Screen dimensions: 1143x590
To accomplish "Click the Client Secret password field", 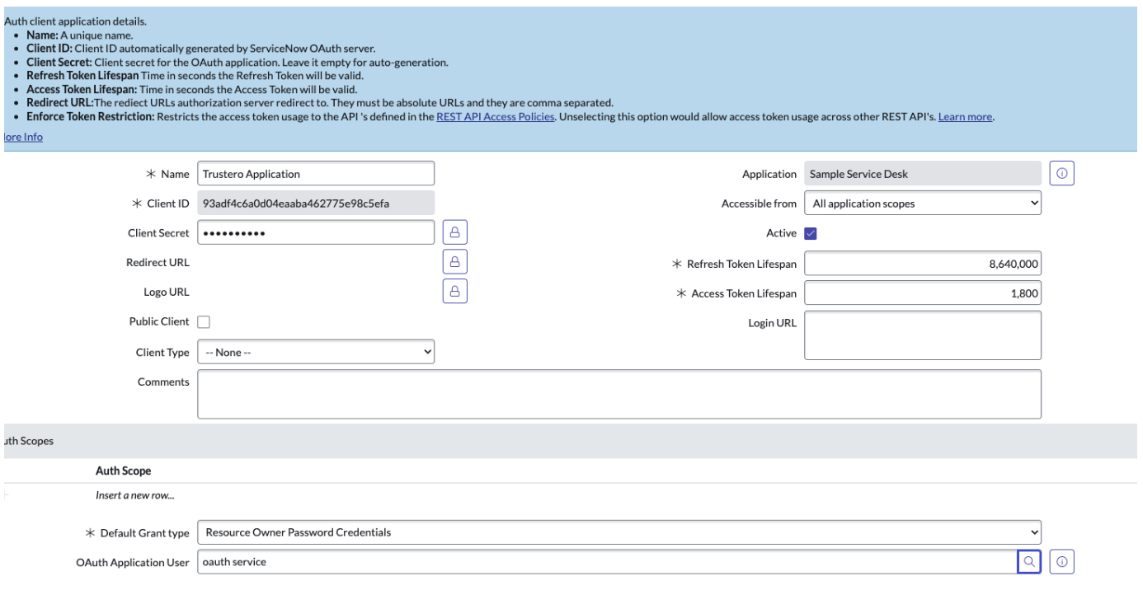I will 316,233.
